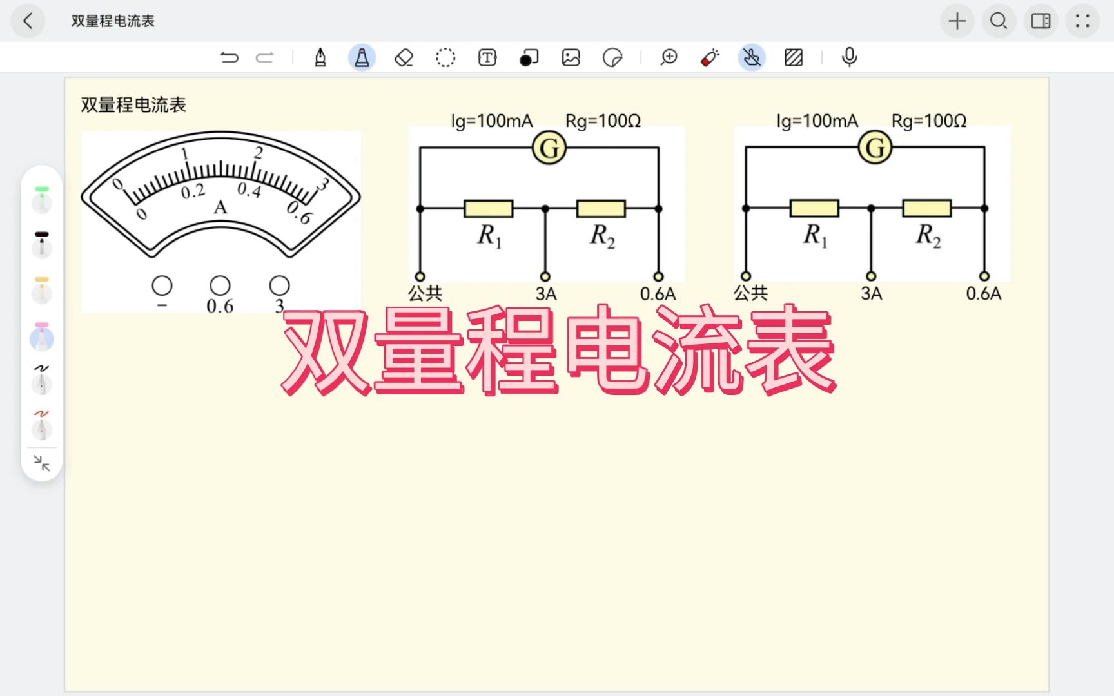Toggle the finger touch drawing mode

click(752, 58)
